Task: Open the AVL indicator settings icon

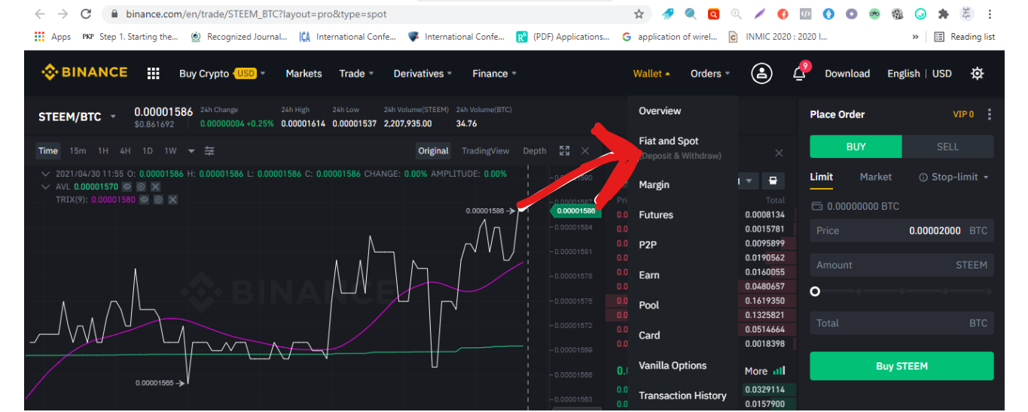Action: click(x=141, y=186)
